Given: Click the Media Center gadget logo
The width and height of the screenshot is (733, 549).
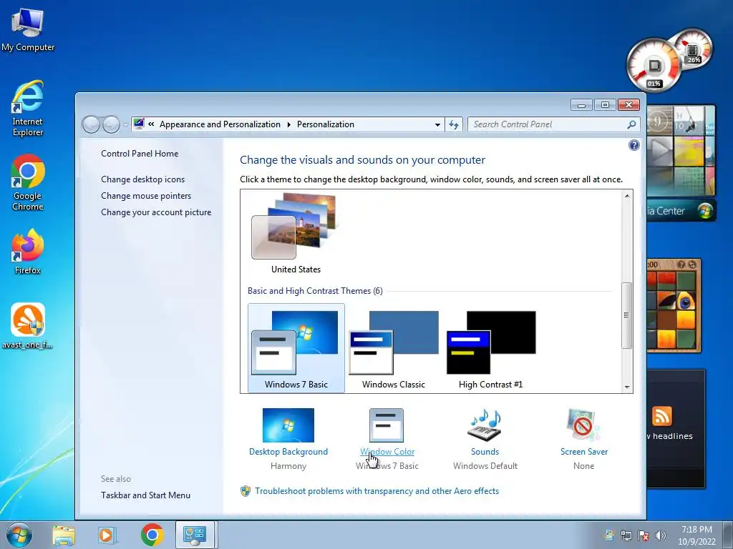Looking at the screenshot, I should tap(705, 211).
